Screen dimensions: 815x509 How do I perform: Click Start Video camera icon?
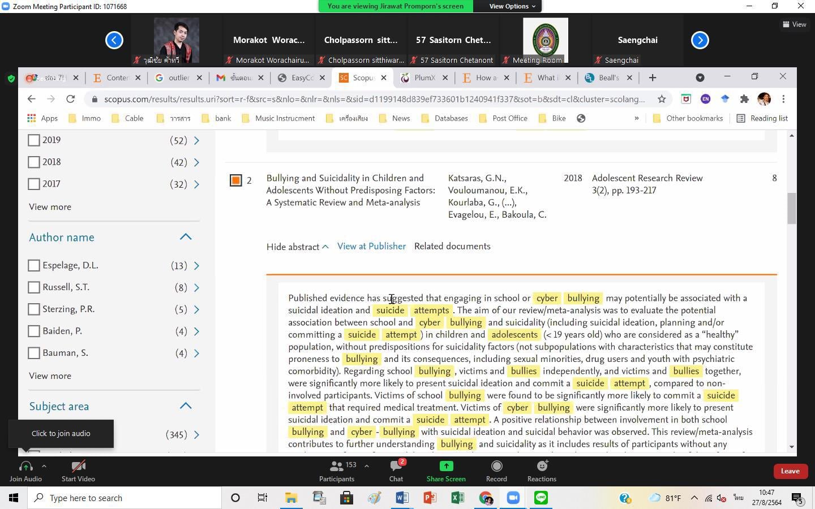tap(78, 467)
